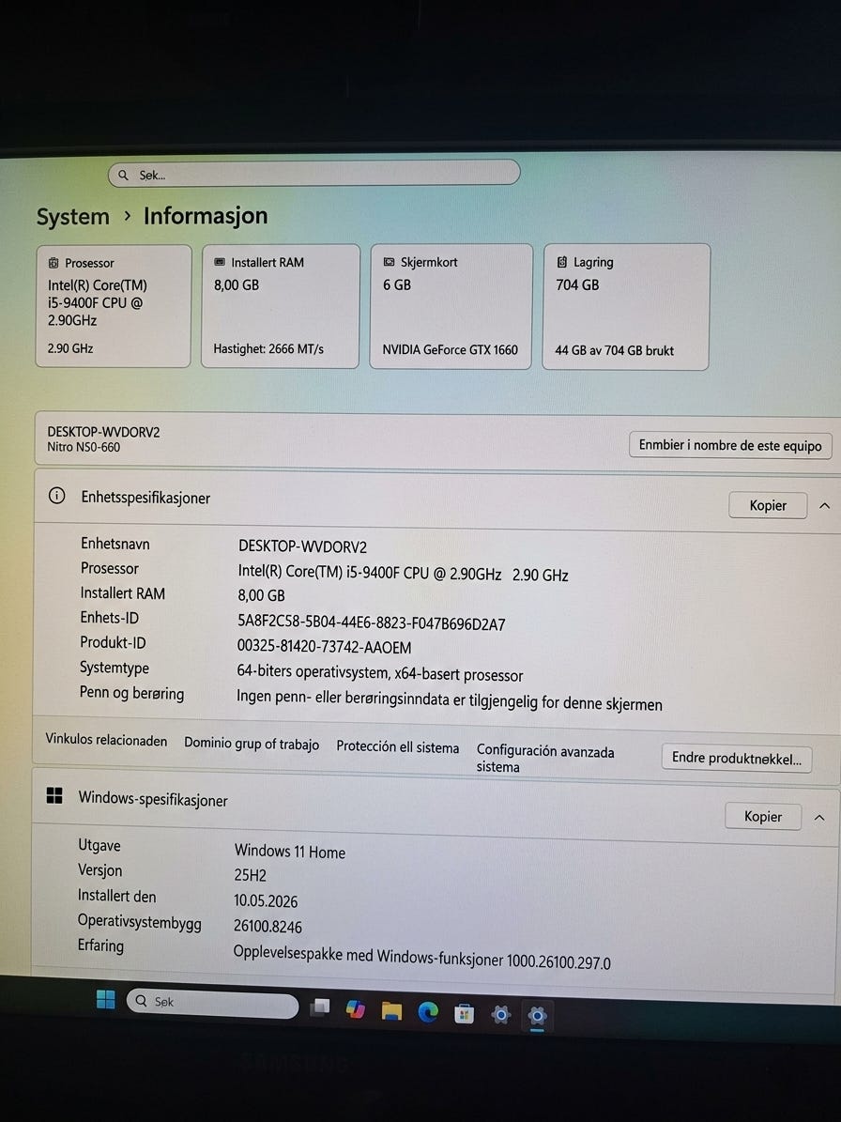Click the Vinkulos relacionaden label
The height and width of the screenshot is (1122, 841).
[107, 740]
